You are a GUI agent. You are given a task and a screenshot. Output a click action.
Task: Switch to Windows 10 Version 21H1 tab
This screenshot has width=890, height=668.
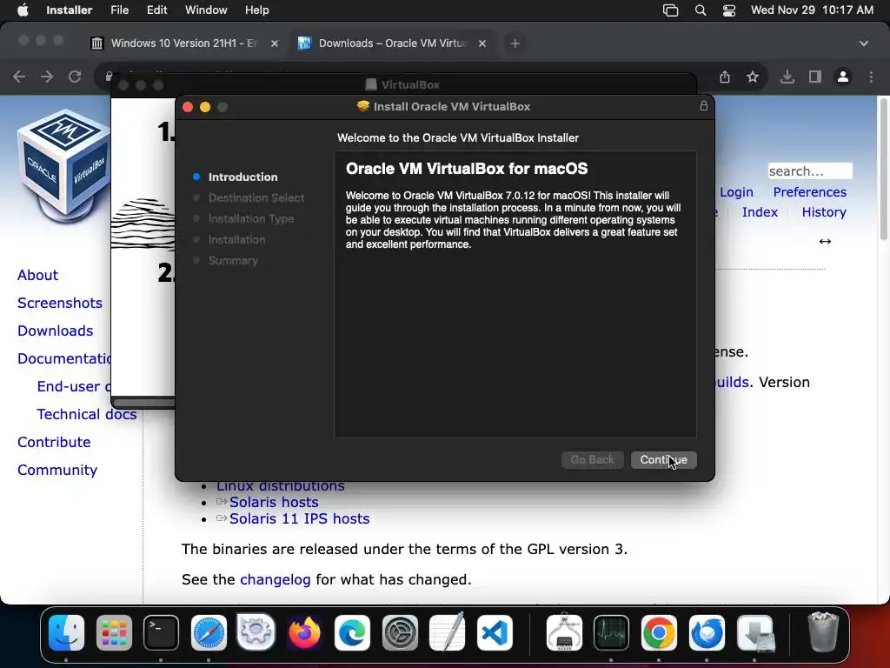pyautogui.click(x=184, y=43)
